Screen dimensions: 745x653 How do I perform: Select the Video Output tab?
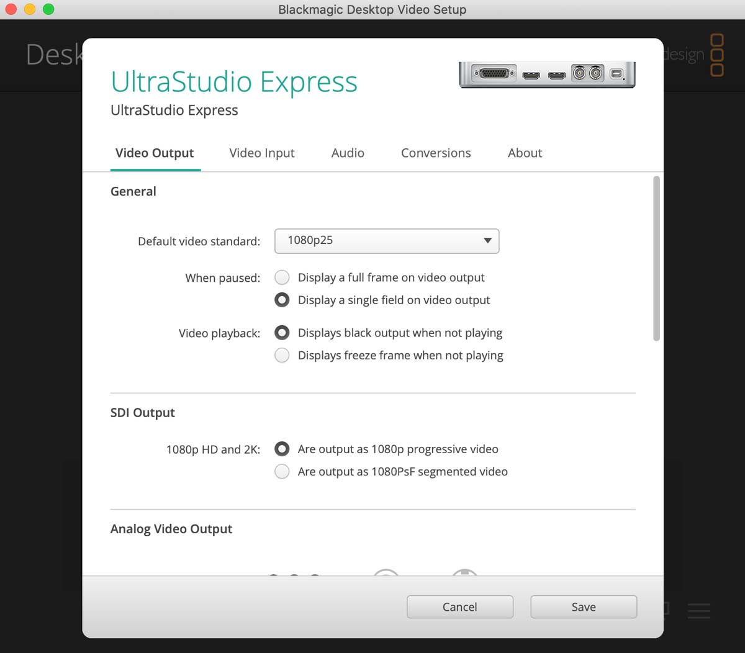(155, 153)
